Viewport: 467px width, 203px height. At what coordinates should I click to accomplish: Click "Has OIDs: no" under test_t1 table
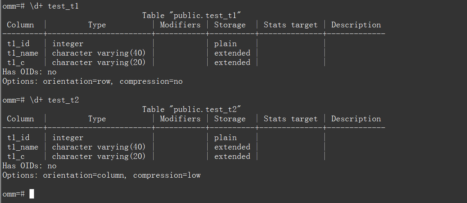click(x=29, y=72)
